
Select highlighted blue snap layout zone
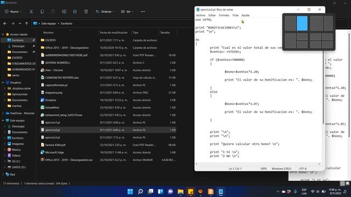[302, 23]
